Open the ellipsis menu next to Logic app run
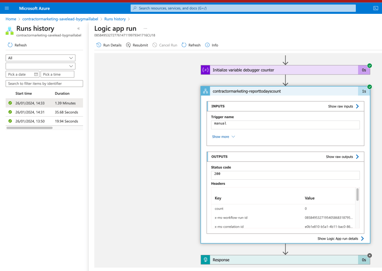Image resolution: width=382 pixels, height=271 pixels. click(x=145, y=28)
